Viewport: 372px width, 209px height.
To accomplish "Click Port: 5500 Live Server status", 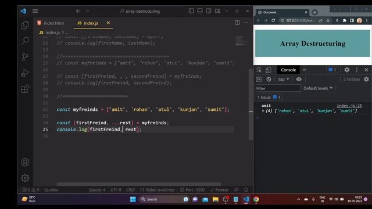I will (192, 190).
